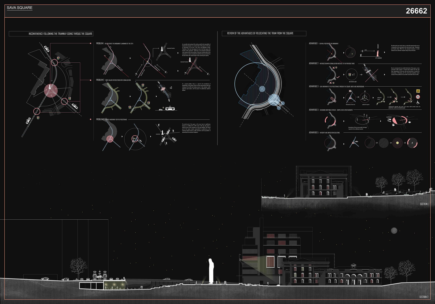
Task: Select the 'SECTION 1' label
Action: point(424,204)
